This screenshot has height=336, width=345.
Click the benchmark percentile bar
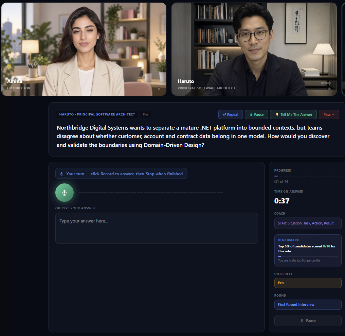click(308, 256)
